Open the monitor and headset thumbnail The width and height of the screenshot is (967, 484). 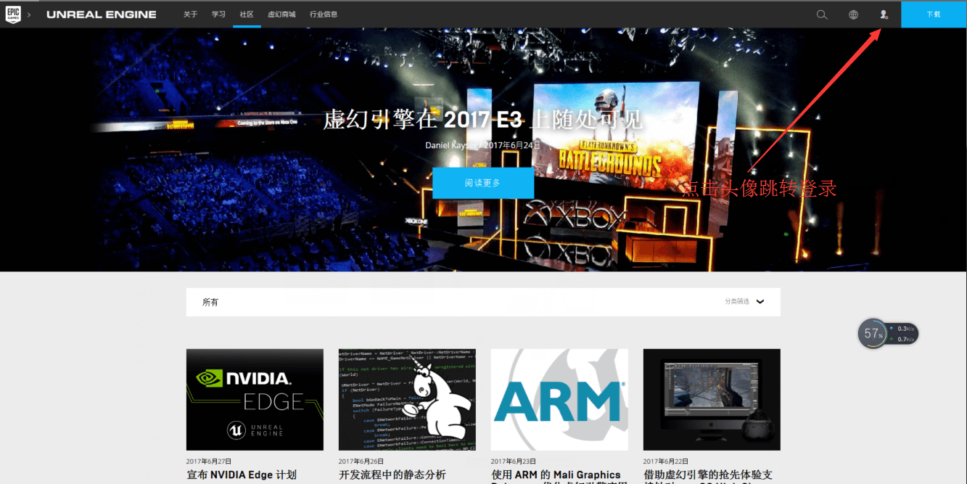712,400
